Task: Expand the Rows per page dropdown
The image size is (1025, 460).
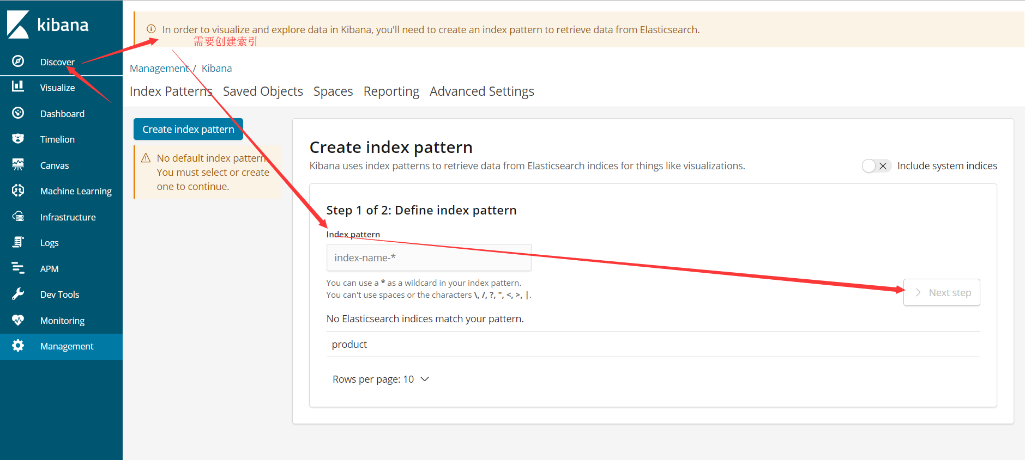Action: point(381,379)
